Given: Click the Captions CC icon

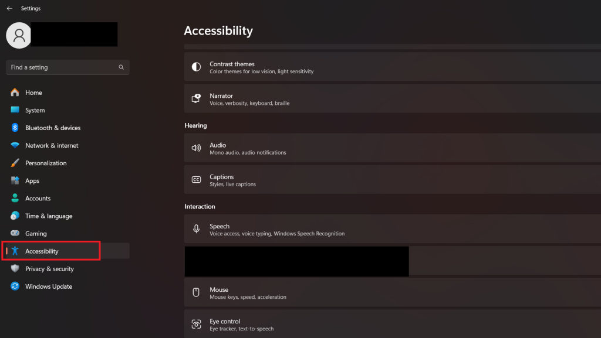Looking at the screenshot, I should pyautogui.click(x=197, y=180).
